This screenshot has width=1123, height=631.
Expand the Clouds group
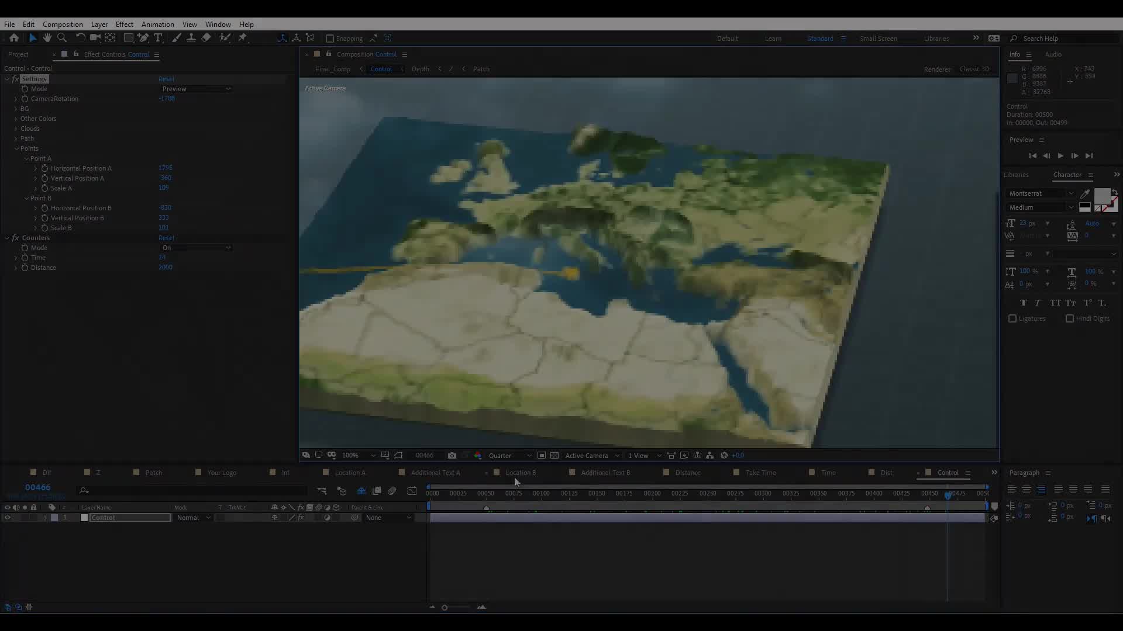click(16, 129)
